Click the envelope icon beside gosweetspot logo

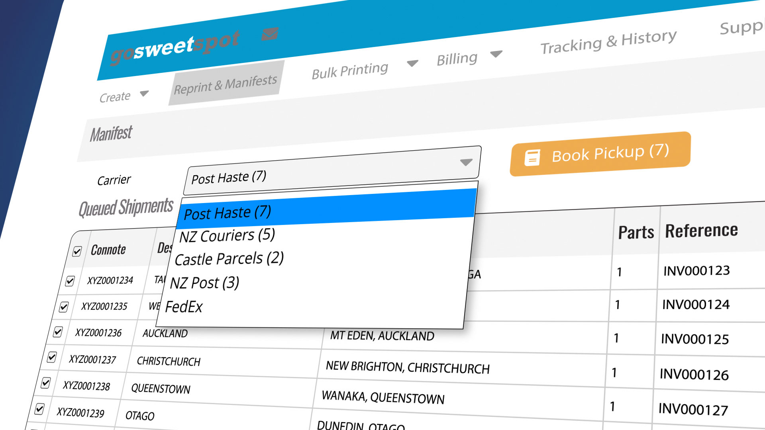tap(270, 34)
